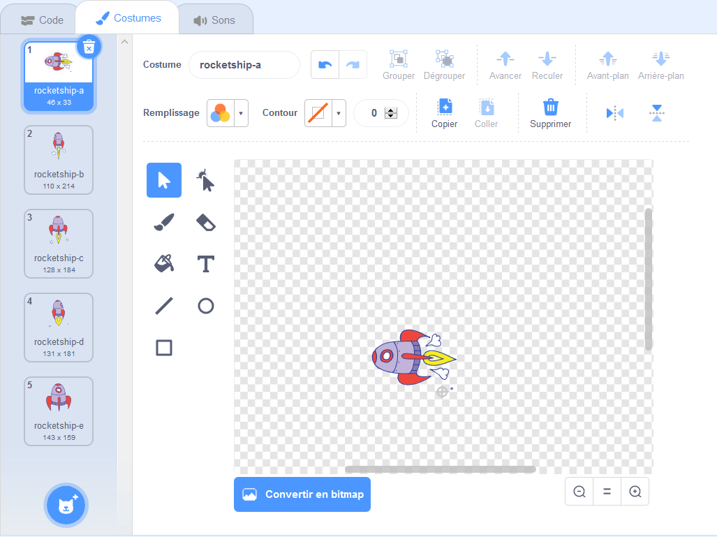Select the Eraser tool
The width and height of the screenshot is (717, 537).
(x=205, y=222)
